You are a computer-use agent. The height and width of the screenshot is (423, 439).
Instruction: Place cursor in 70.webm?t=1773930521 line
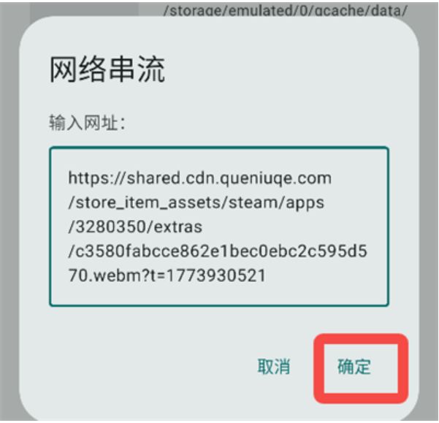click(x=167, y=275)
